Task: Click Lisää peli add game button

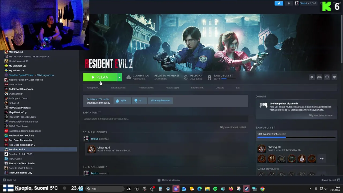Action: tap(9, 180)
